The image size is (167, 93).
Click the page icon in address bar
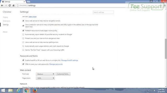(x=18, y=5)
